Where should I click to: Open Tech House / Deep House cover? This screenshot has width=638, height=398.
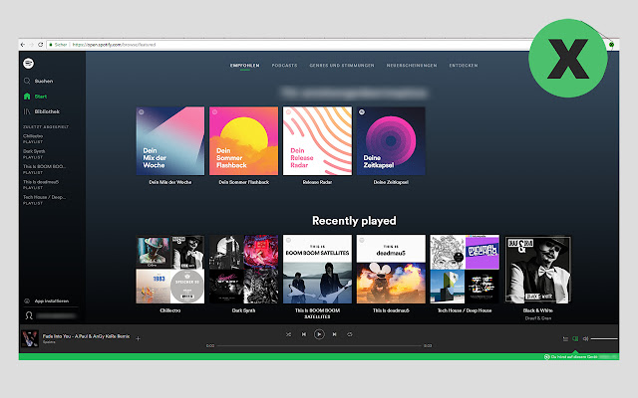[465, 270]
